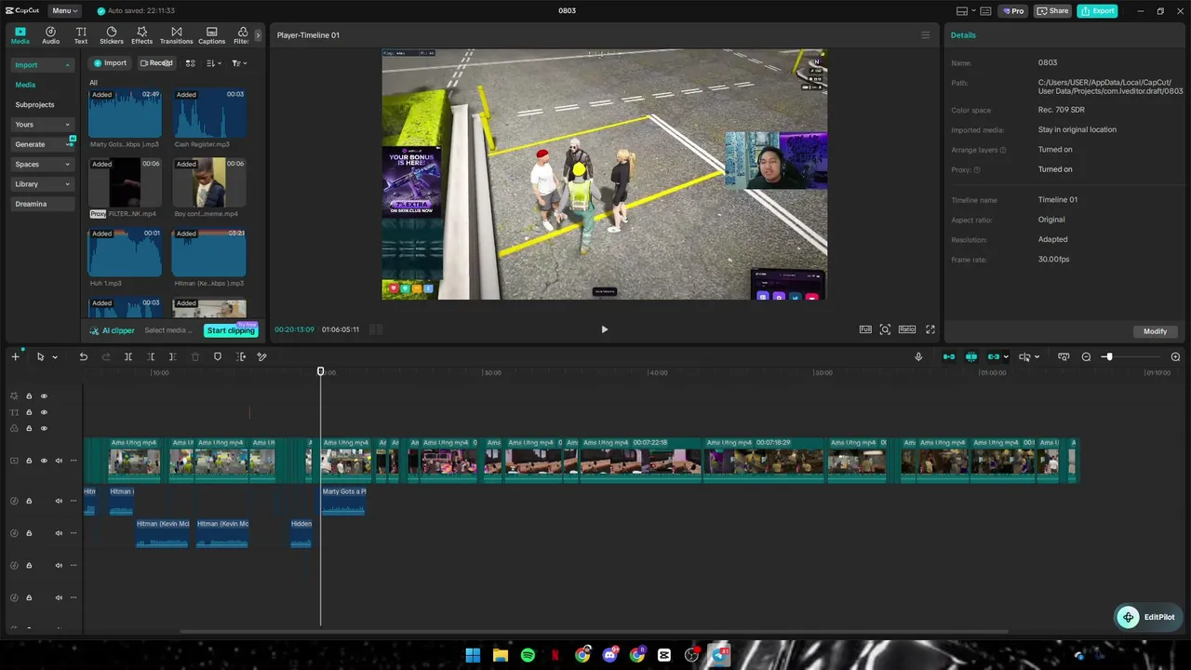Click the Split tool icon
This screenshot has height=670, width=1191.
128,356
